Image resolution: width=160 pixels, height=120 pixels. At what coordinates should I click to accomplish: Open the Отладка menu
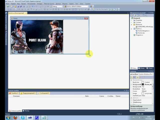[x=39, y=4]
